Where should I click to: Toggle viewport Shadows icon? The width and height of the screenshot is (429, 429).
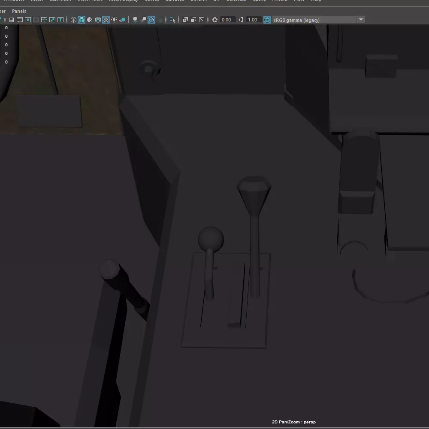[122, 20]
